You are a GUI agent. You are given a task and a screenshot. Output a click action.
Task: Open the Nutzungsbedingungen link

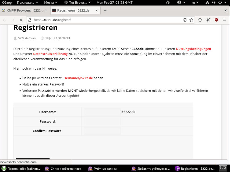click(x=193, y=49)
